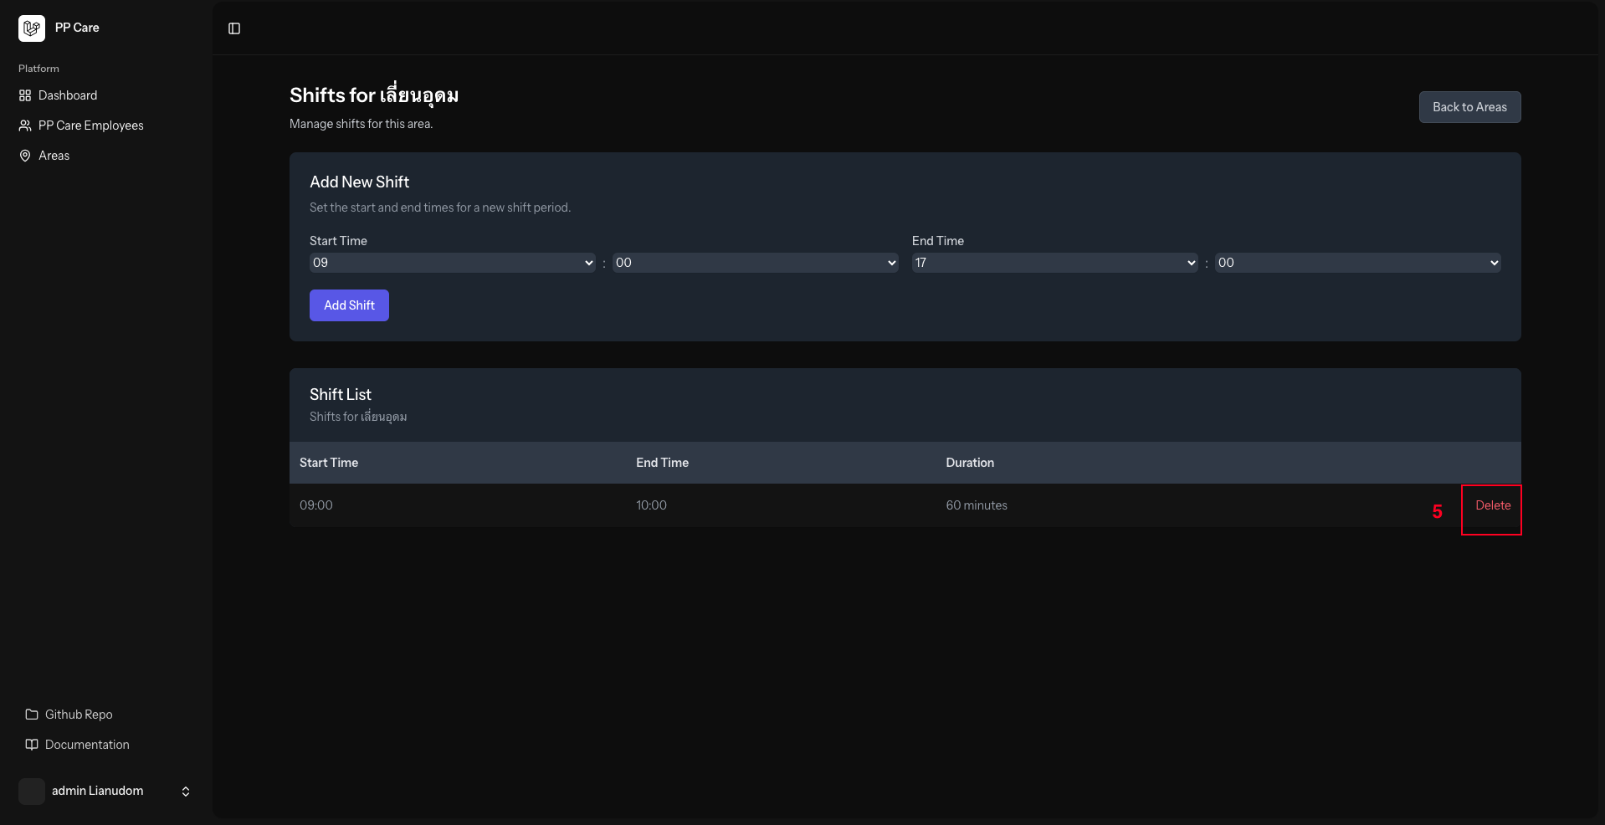Click the PP Care logo icon
The width and height of the screenshot is (1605, 825).
tap(32, 28)
